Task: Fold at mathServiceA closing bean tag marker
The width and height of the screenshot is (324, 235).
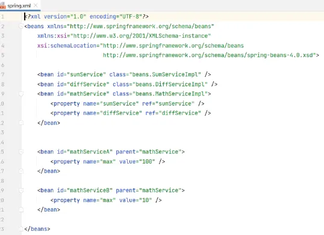Action: click(21, 171)
